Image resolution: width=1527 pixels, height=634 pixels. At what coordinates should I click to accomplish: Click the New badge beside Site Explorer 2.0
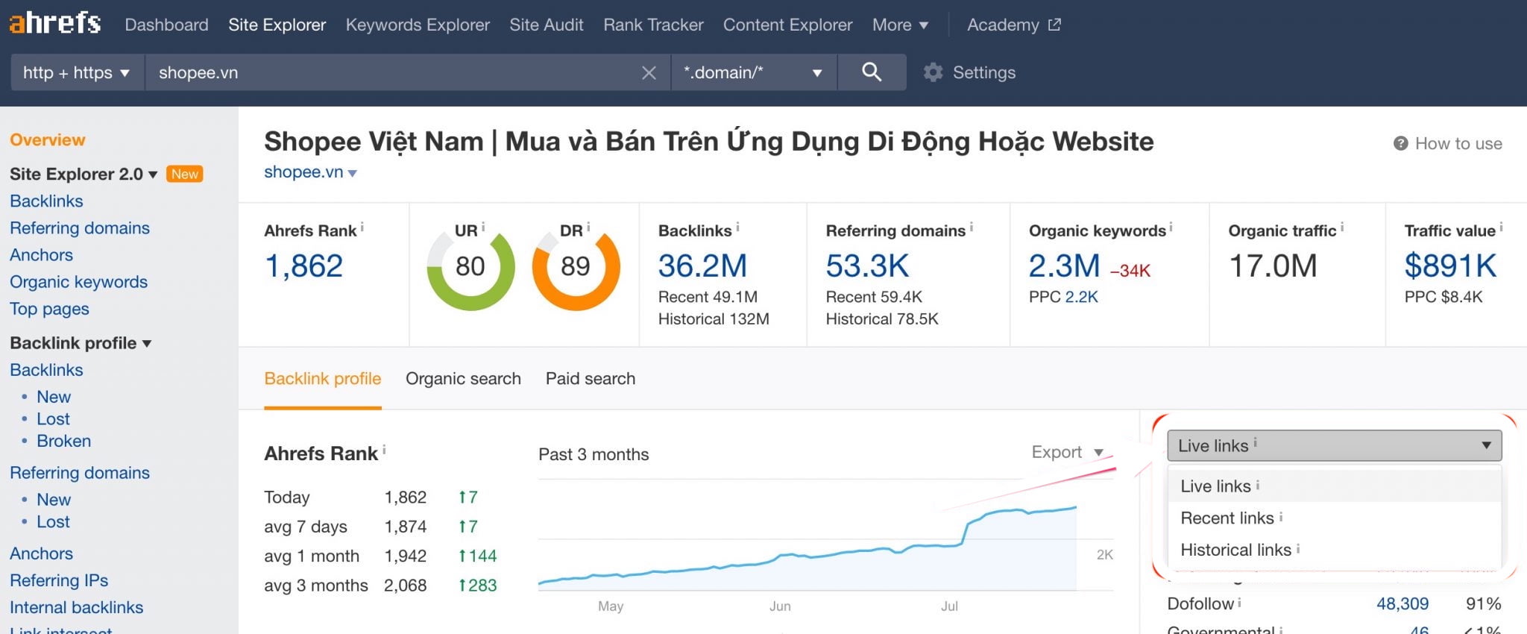pos(185,174)
